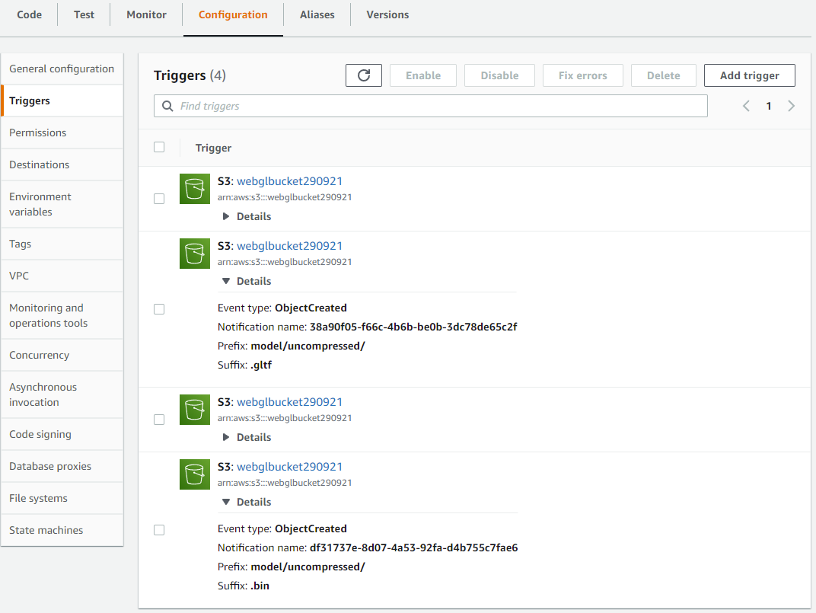Image resolution: width=816 pixels, height=613 pixels.
Task: Switch to the Monitor tab
Action: [x=146, y=14]
